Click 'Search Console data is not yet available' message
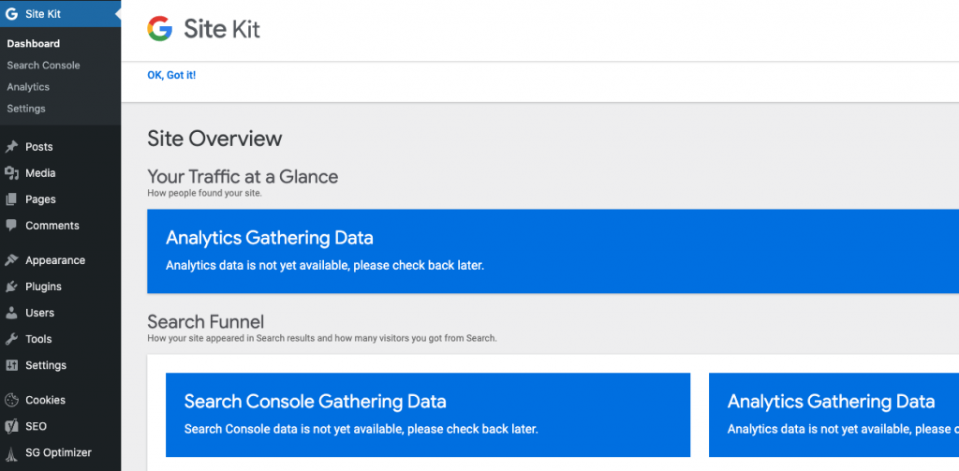 click(x=361, y=430)
